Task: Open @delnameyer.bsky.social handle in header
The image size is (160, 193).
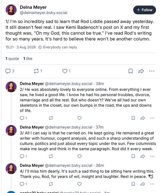Action: click(44, 13)
